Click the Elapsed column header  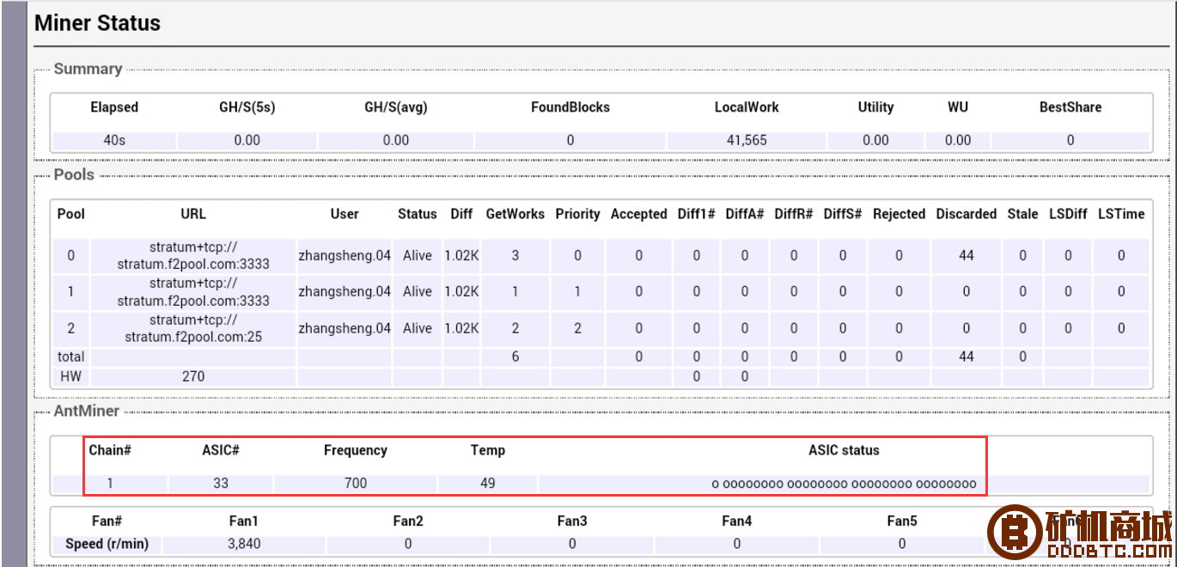pos(114,107)
